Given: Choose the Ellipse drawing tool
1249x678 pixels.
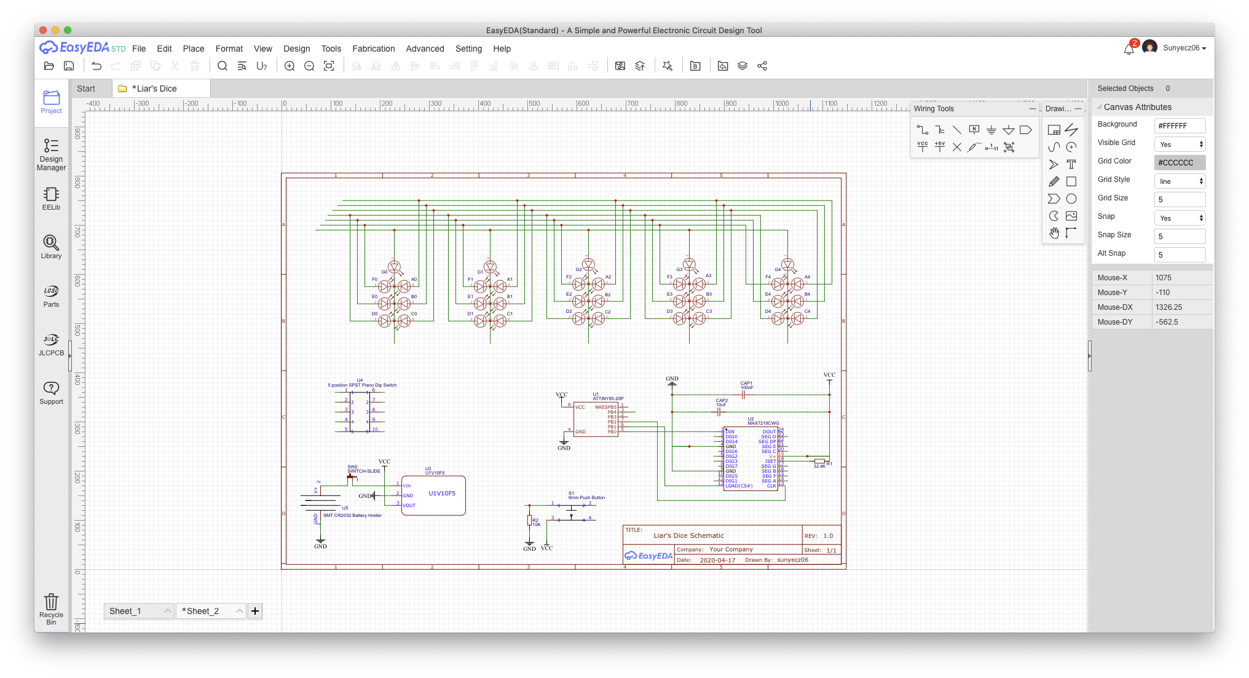Looking at the screenshot, I should (1071, 199).
